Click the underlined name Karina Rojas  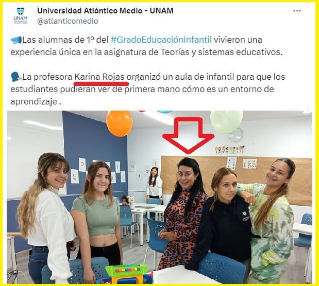click(99, 77)
